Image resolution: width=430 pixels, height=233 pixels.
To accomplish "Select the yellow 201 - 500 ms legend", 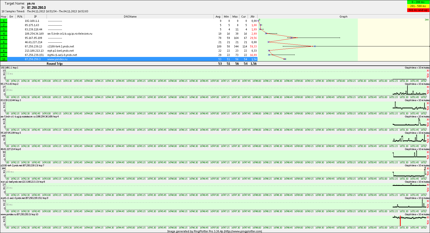I will (418, 6).
